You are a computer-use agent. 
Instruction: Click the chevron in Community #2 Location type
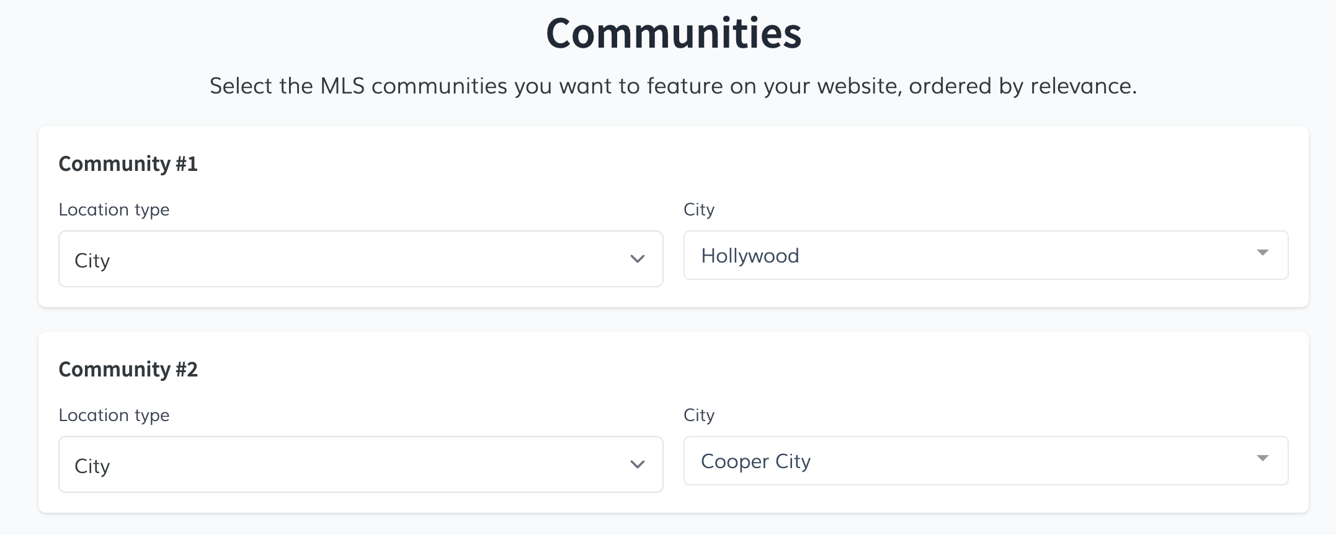637,464
